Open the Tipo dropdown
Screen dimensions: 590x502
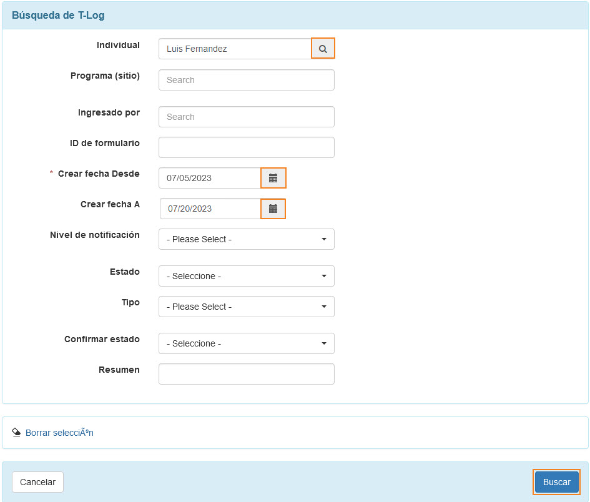tap(247, 307)
